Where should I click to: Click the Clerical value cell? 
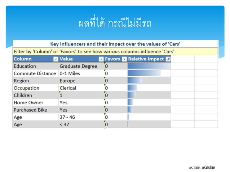click(81, 88)
